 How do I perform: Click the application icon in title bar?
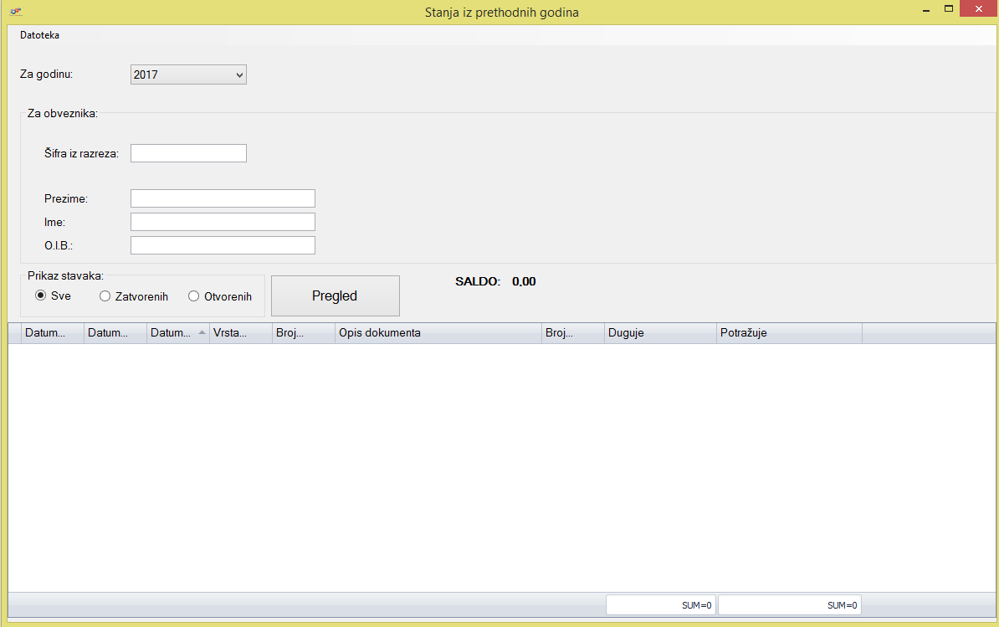16,12
